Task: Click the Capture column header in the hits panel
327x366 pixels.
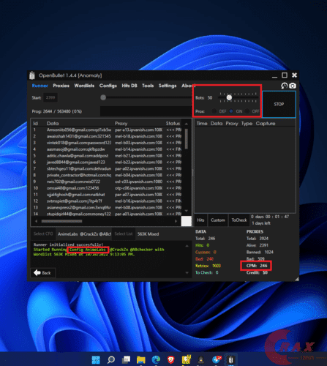Action: [x=266, y=124]
